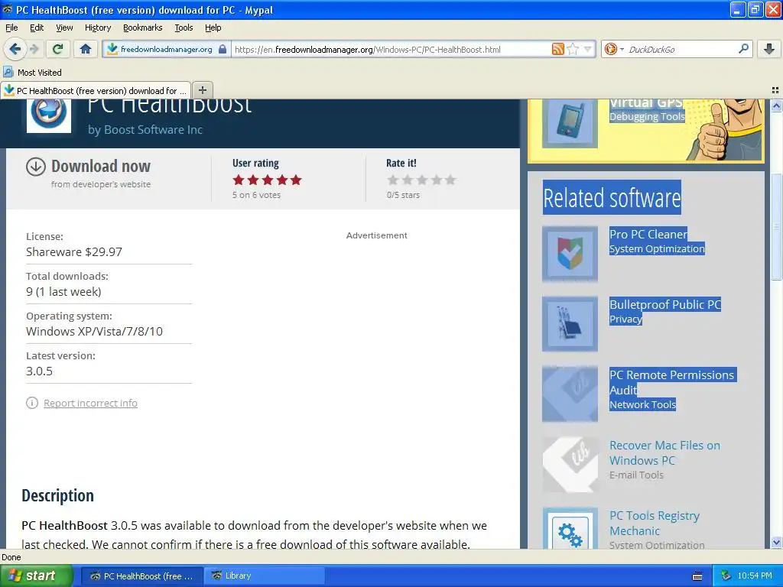Image resolution: width=783 pixels, height=587 pixels.
Task: Click the info icon beside Report incorrect info
Action: [32, 403]
